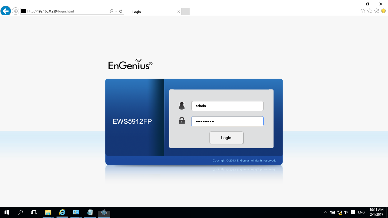Open File Explorer from taskbar

(48, 212)
